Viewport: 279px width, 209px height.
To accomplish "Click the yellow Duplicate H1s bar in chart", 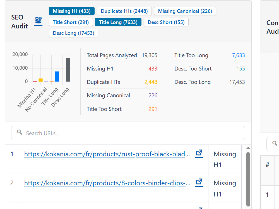I will (41, 80).
